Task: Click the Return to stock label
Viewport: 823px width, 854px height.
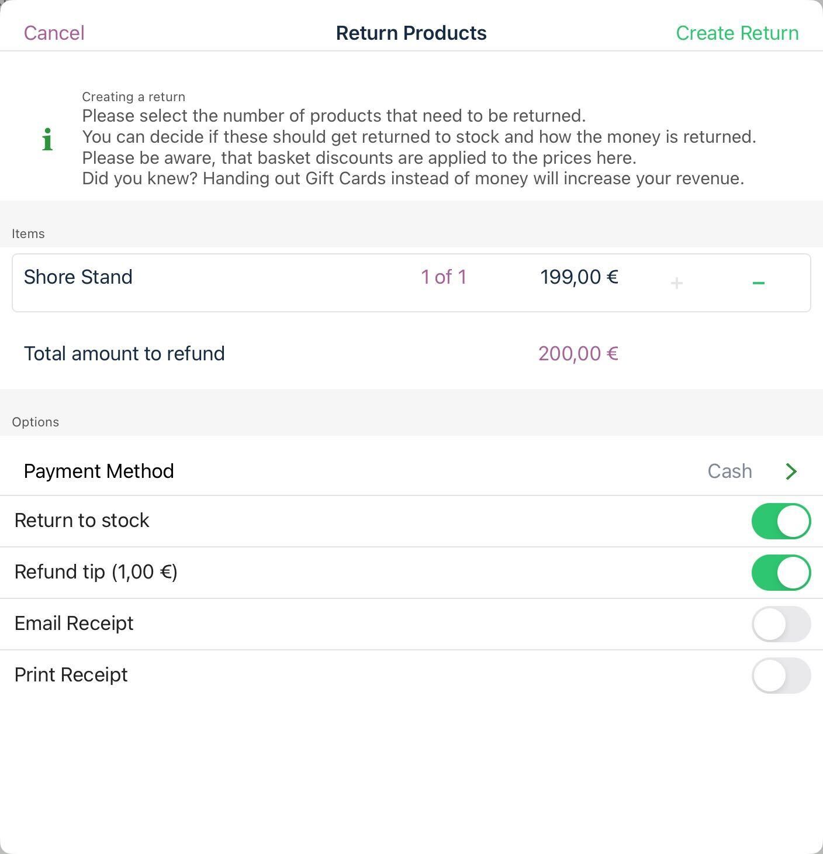Action: [x=82, y=521]
